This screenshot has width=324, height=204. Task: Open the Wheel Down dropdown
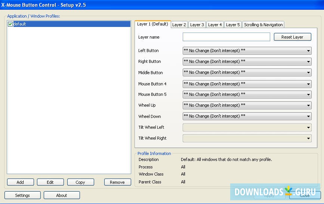[x=247, y=116]
